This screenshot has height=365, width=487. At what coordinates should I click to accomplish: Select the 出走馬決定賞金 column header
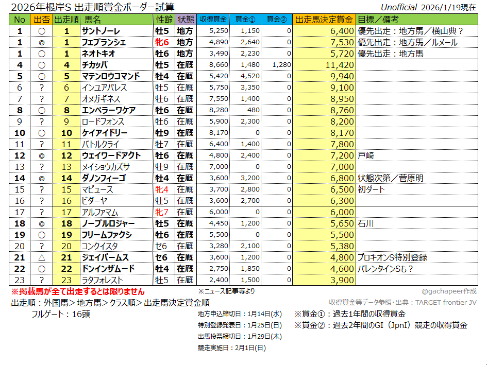324,20
